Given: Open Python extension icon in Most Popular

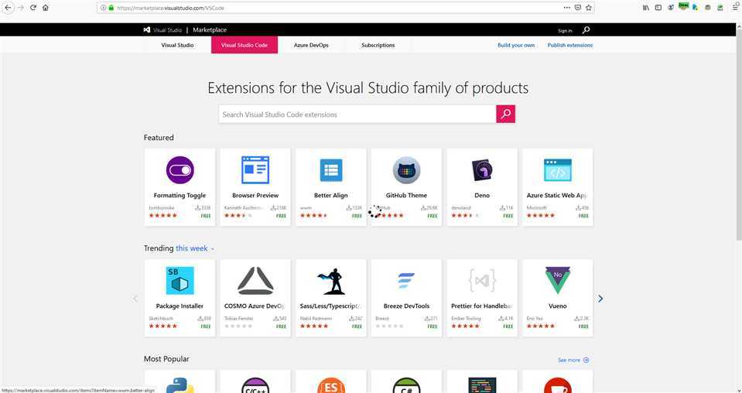Looking at the screenshot, I should 180,385.
